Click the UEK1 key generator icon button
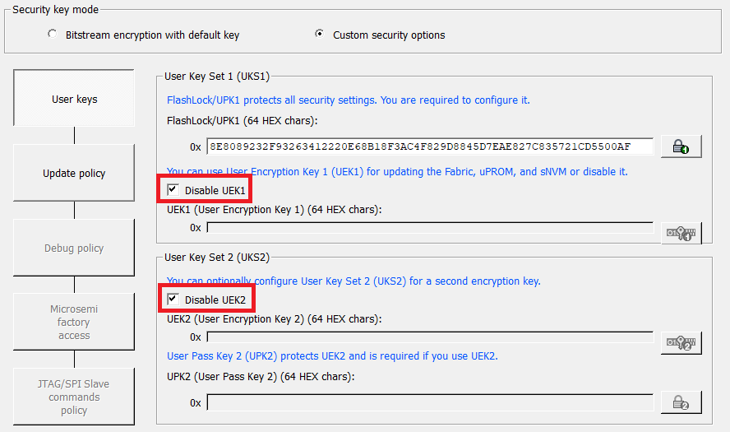This screenshot has height=432, width=730. (x=681, y=233)
